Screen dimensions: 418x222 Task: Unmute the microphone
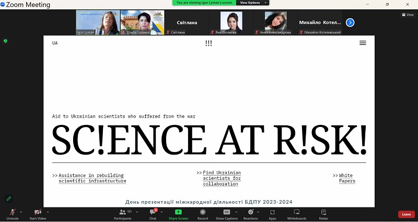tap(12, 213)
